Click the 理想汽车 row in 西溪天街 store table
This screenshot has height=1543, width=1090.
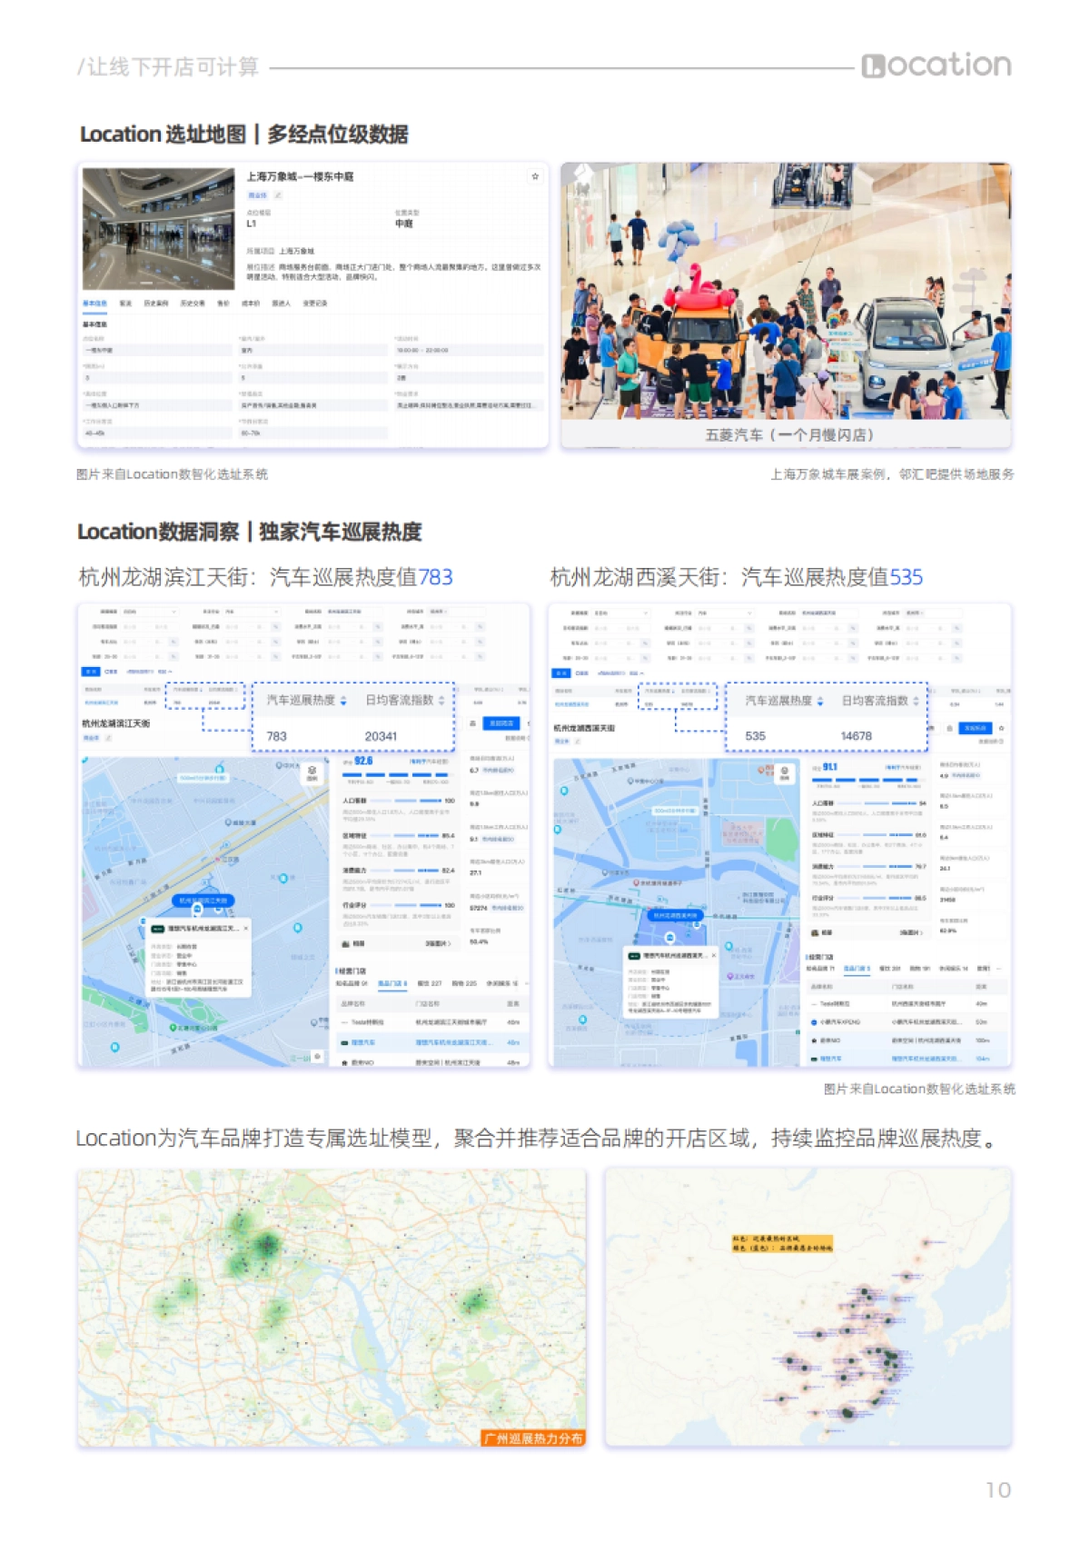(x=907, y=1059)
